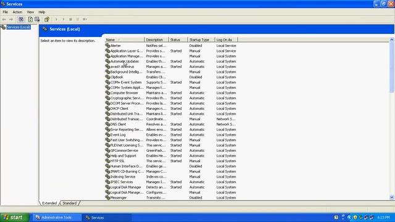Click the Refresh toolbar icon
Viewport: 395px width, 222px height.
(30, 19)
